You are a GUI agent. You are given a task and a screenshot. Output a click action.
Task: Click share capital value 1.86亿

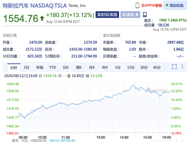[x=178, y=49]
